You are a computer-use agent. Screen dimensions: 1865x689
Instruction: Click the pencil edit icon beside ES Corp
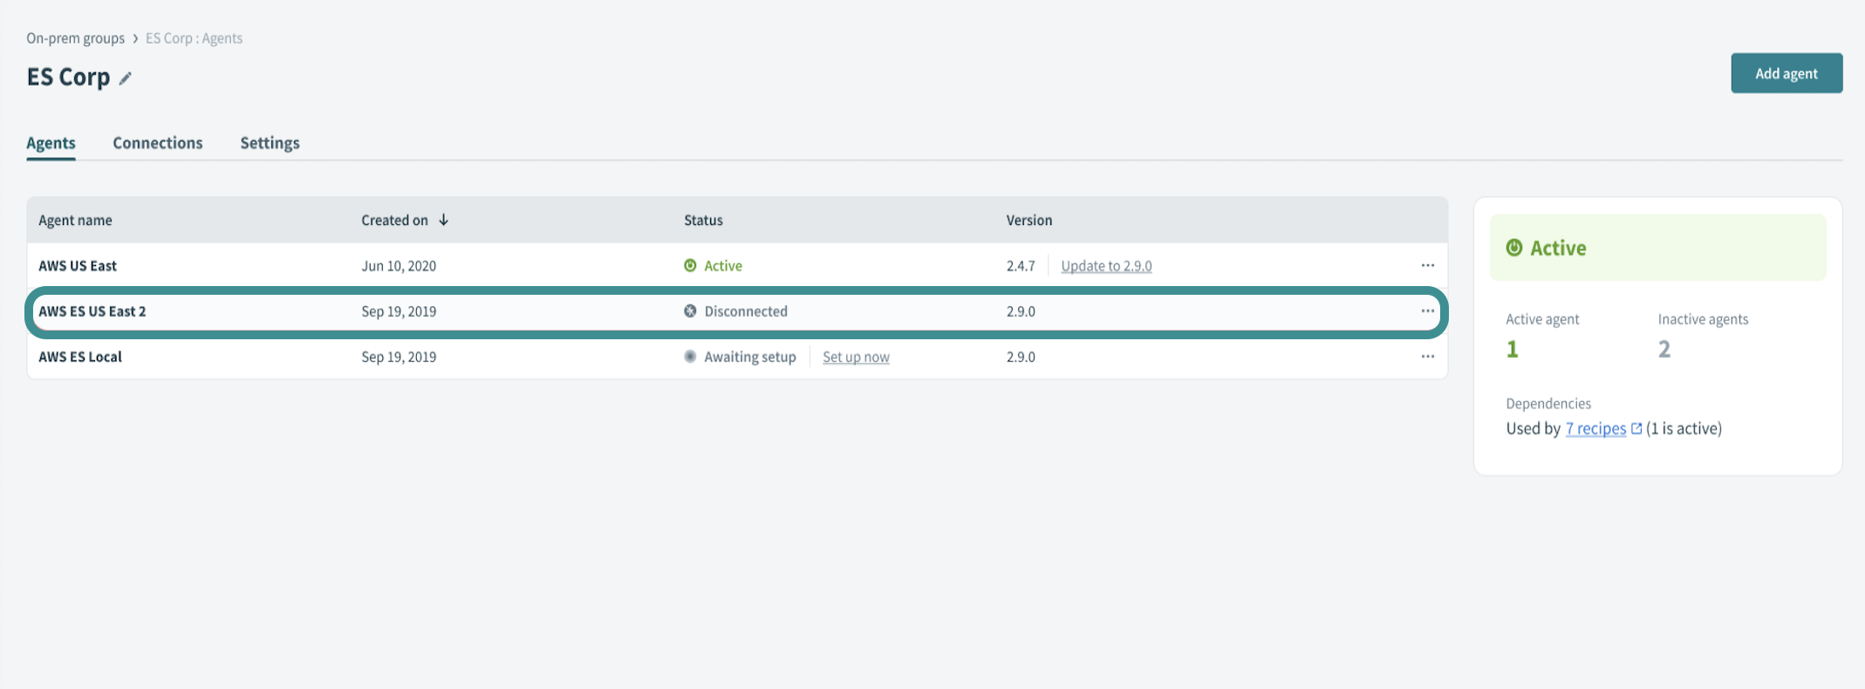126,78
